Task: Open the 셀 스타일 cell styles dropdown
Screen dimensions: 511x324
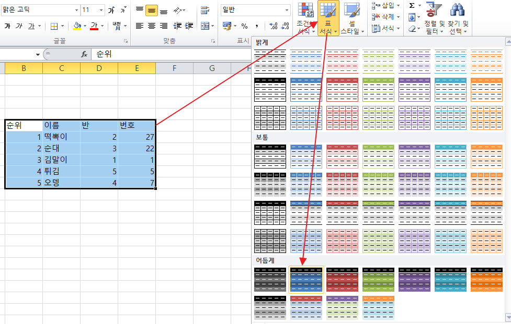Action: 353,18
